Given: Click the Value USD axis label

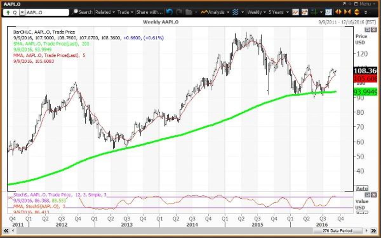Looking at the screenshot, I should [x=362, y=204].
